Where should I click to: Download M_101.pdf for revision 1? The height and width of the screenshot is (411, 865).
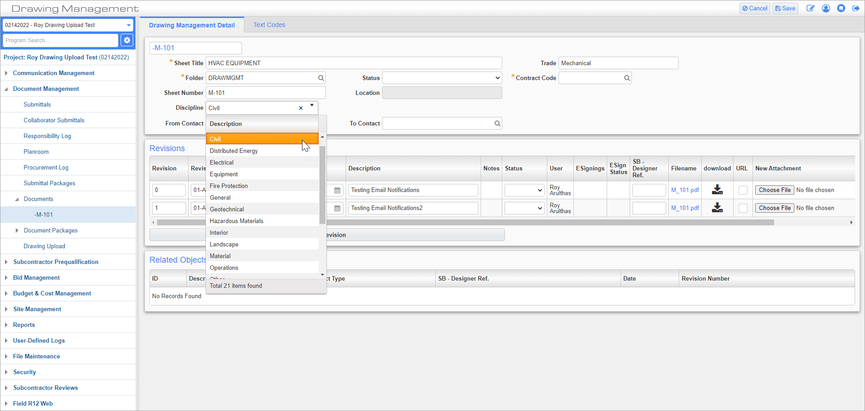click(x=717, y=208)
